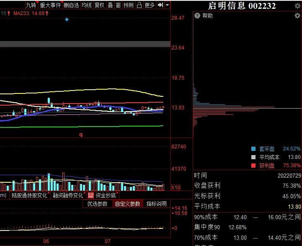The height and width of the screenshot is (246, 302).
Task: Click the 18.75 price axis label
Action: click(x=178, y=78)
